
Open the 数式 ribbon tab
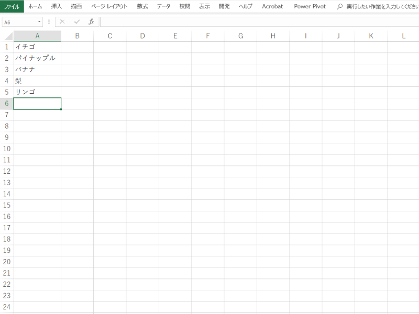142,7
